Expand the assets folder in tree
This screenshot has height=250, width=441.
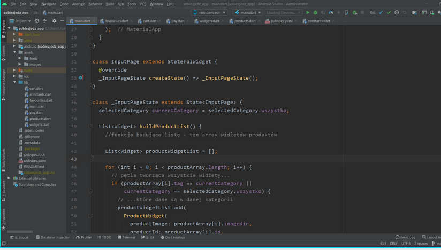click(16, 52)
